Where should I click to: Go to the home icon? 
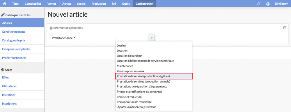(5, 3)
